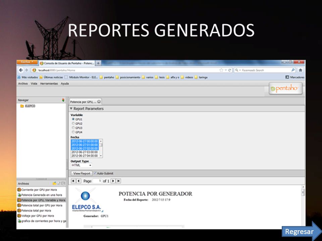Open the pentaho bookmarks folder
The width and height of the screenshot is (322, 241).
tap(107, 77)
